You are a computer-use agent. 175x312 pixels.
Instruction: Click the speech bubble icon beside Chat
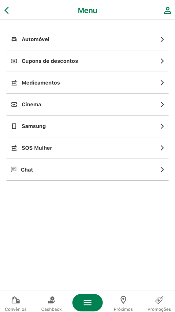14,170
